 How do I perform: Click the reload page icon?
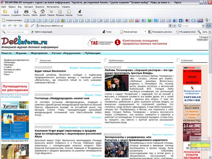[27, 25]
